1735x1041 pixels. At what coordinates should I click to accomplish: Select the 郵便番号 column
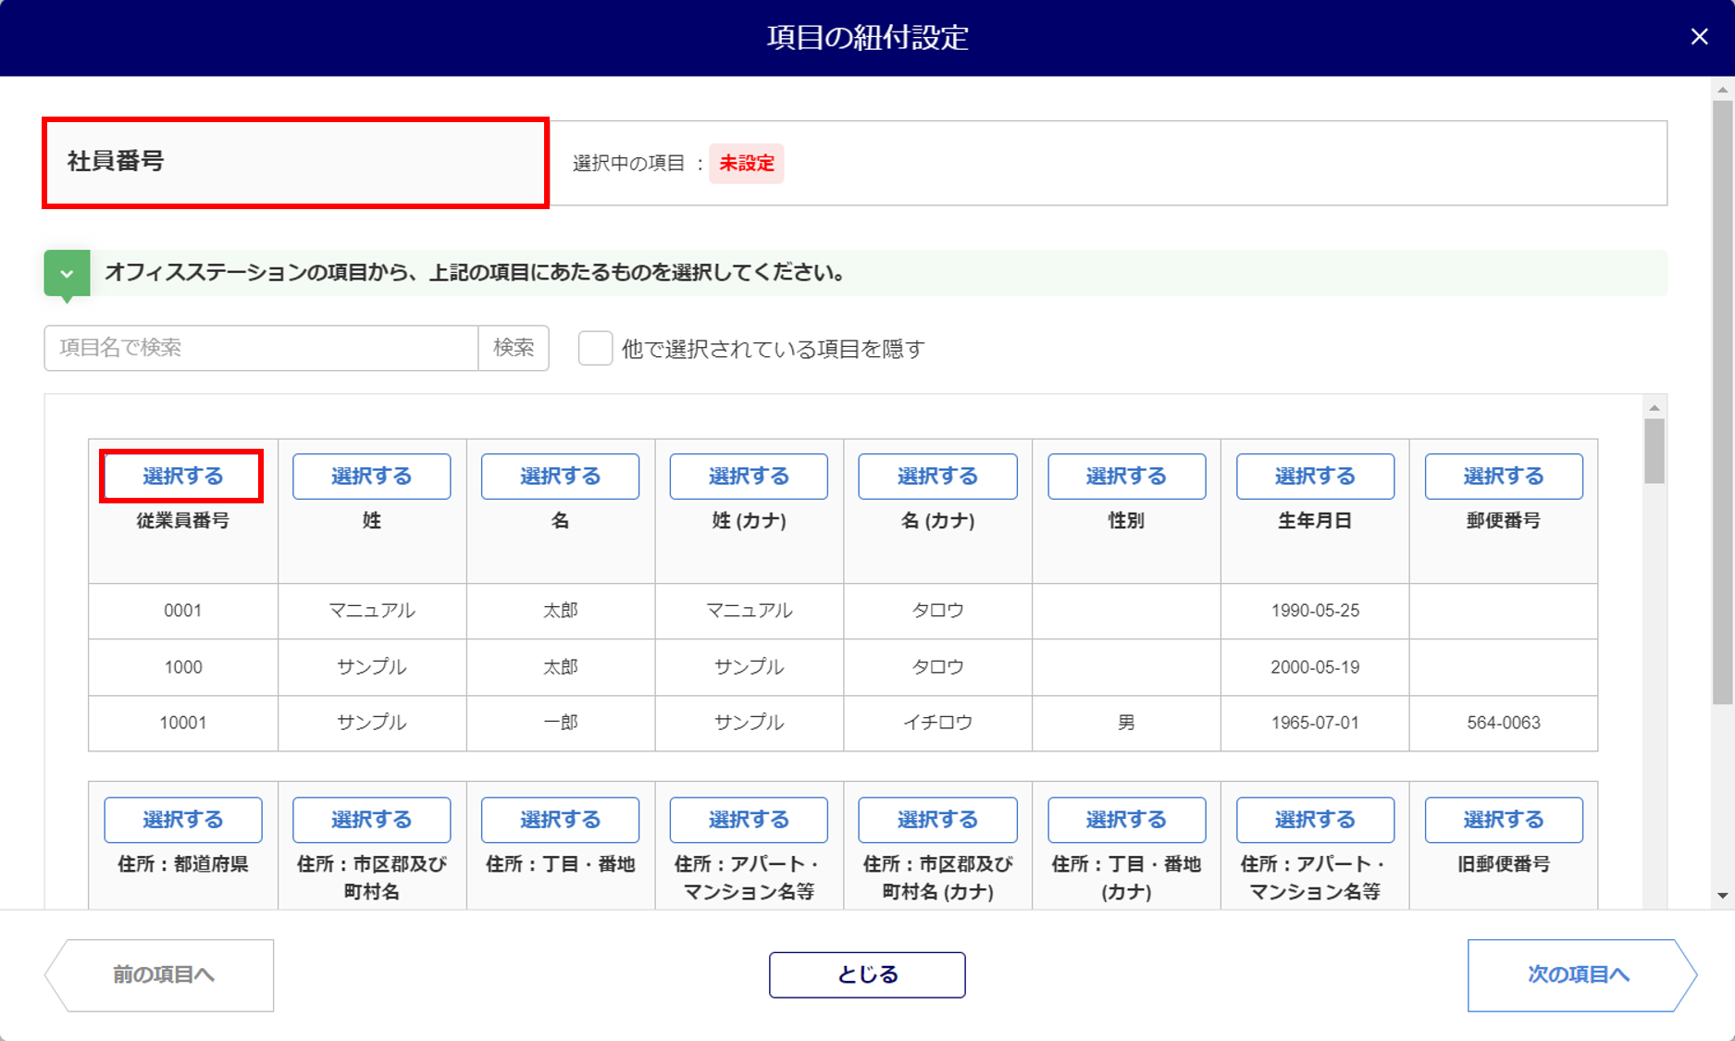(1503, 477)
